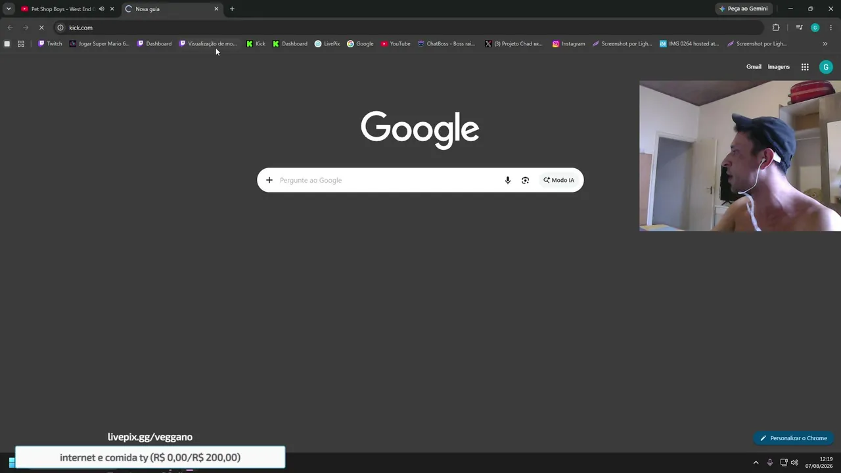
Task: Click the livepix.gg/veggano text
Action: point(150,437)
